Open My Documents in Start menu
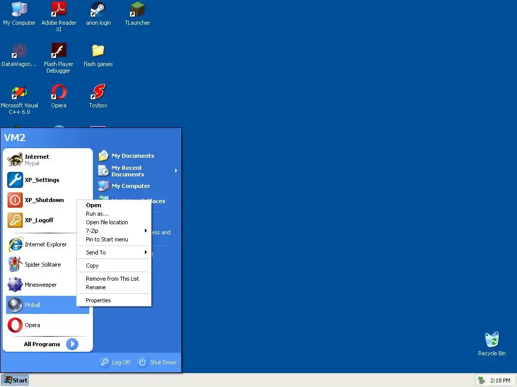Viewport: 517px width, 387px height. pyautogui.click(x=138, y=156)
